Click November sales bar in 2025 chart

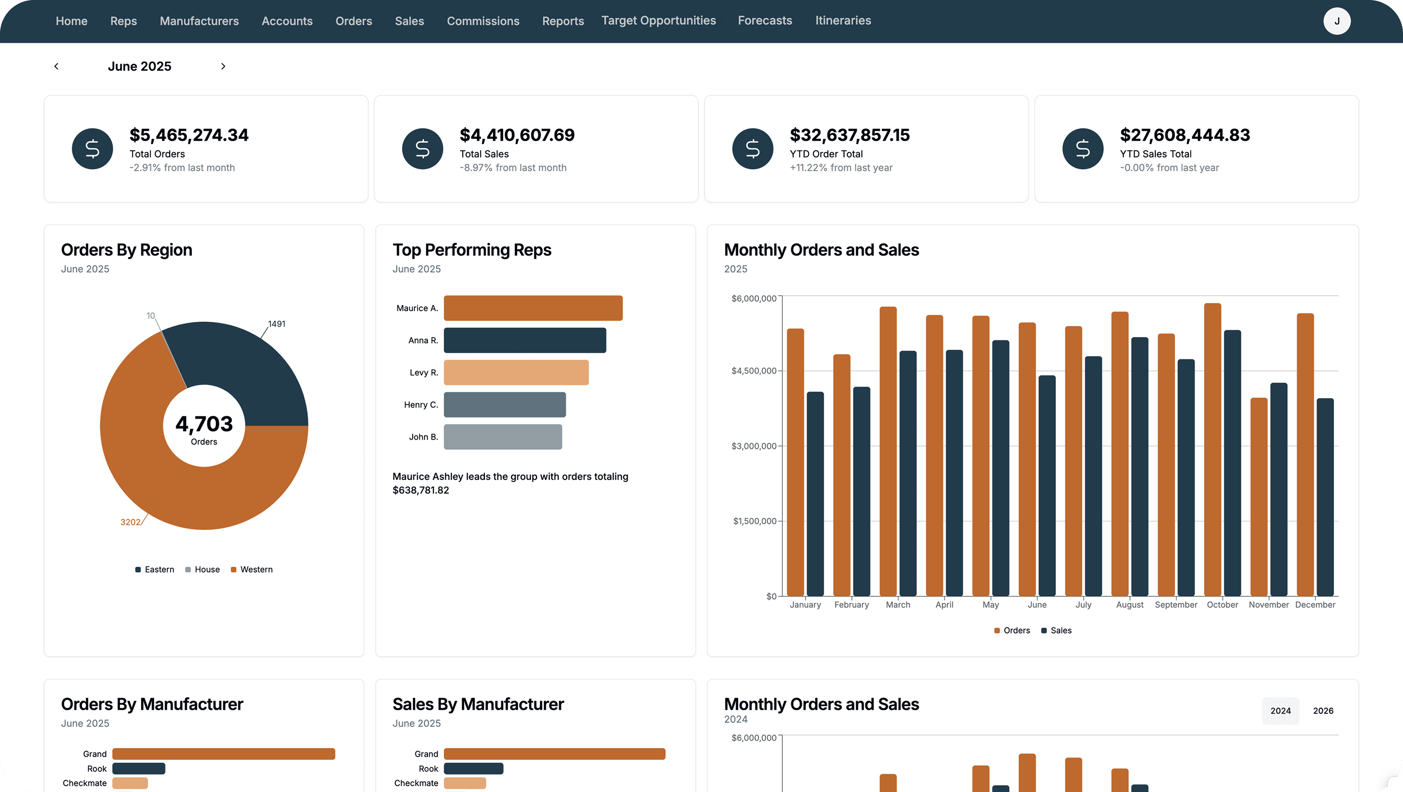[1279, 489]
